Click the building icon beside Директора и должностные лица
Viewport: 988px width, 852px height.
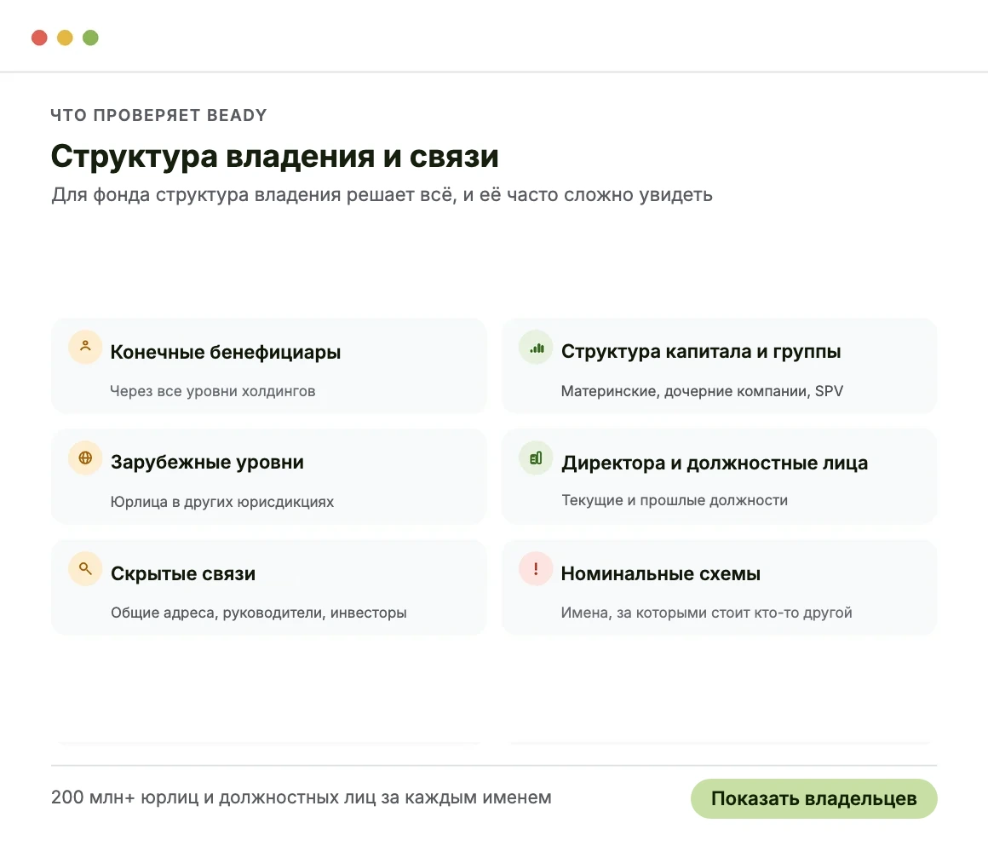(x=536, y=458)
